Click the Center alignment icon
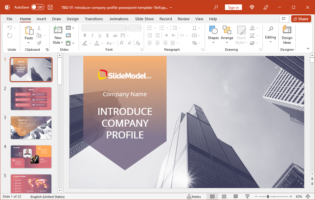This screenshot has width=315, height=200. point(157,43)
